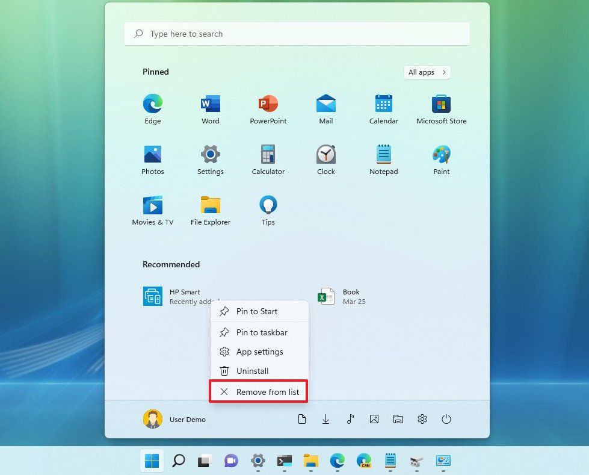The height and width of the screenshot is (475, 589).
Task: Open Windows Terminal from the taskbar
Action: 283,461
